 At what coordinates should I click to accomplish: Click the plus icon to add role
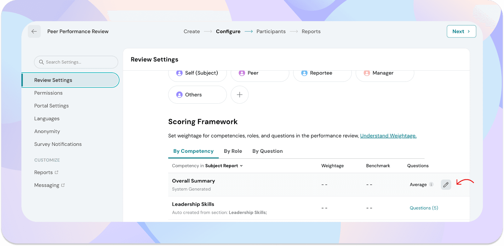239,95
